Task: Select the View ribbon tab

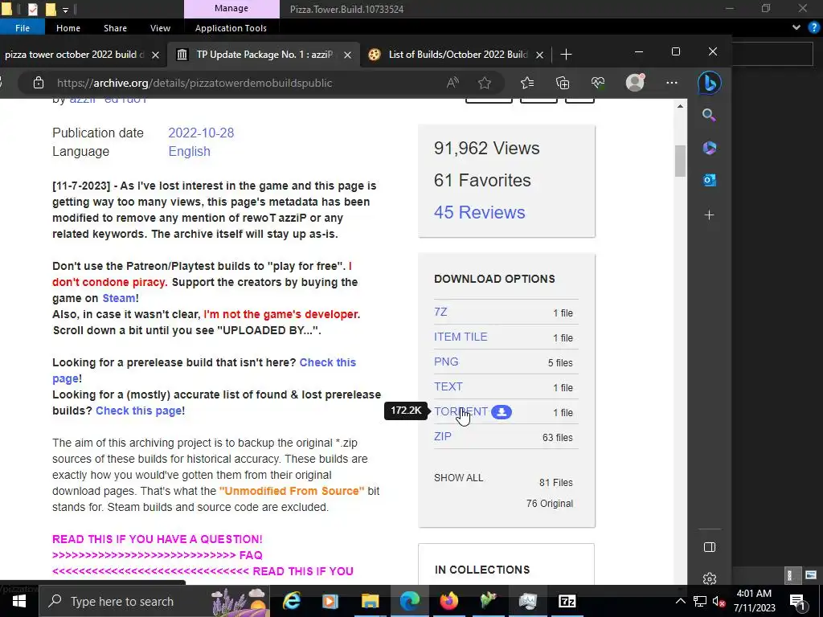Action: (x=160, y=28)
